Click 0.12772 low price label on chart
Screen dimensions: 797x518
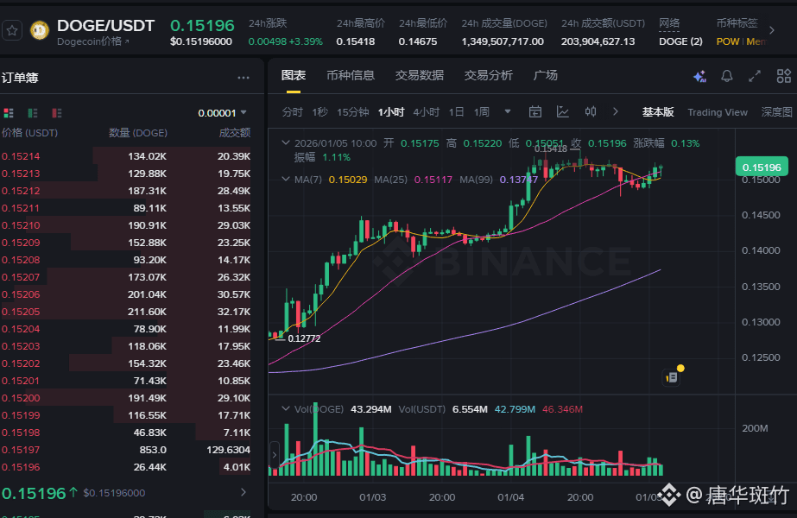pyautogui.click(x=304, y=338)
